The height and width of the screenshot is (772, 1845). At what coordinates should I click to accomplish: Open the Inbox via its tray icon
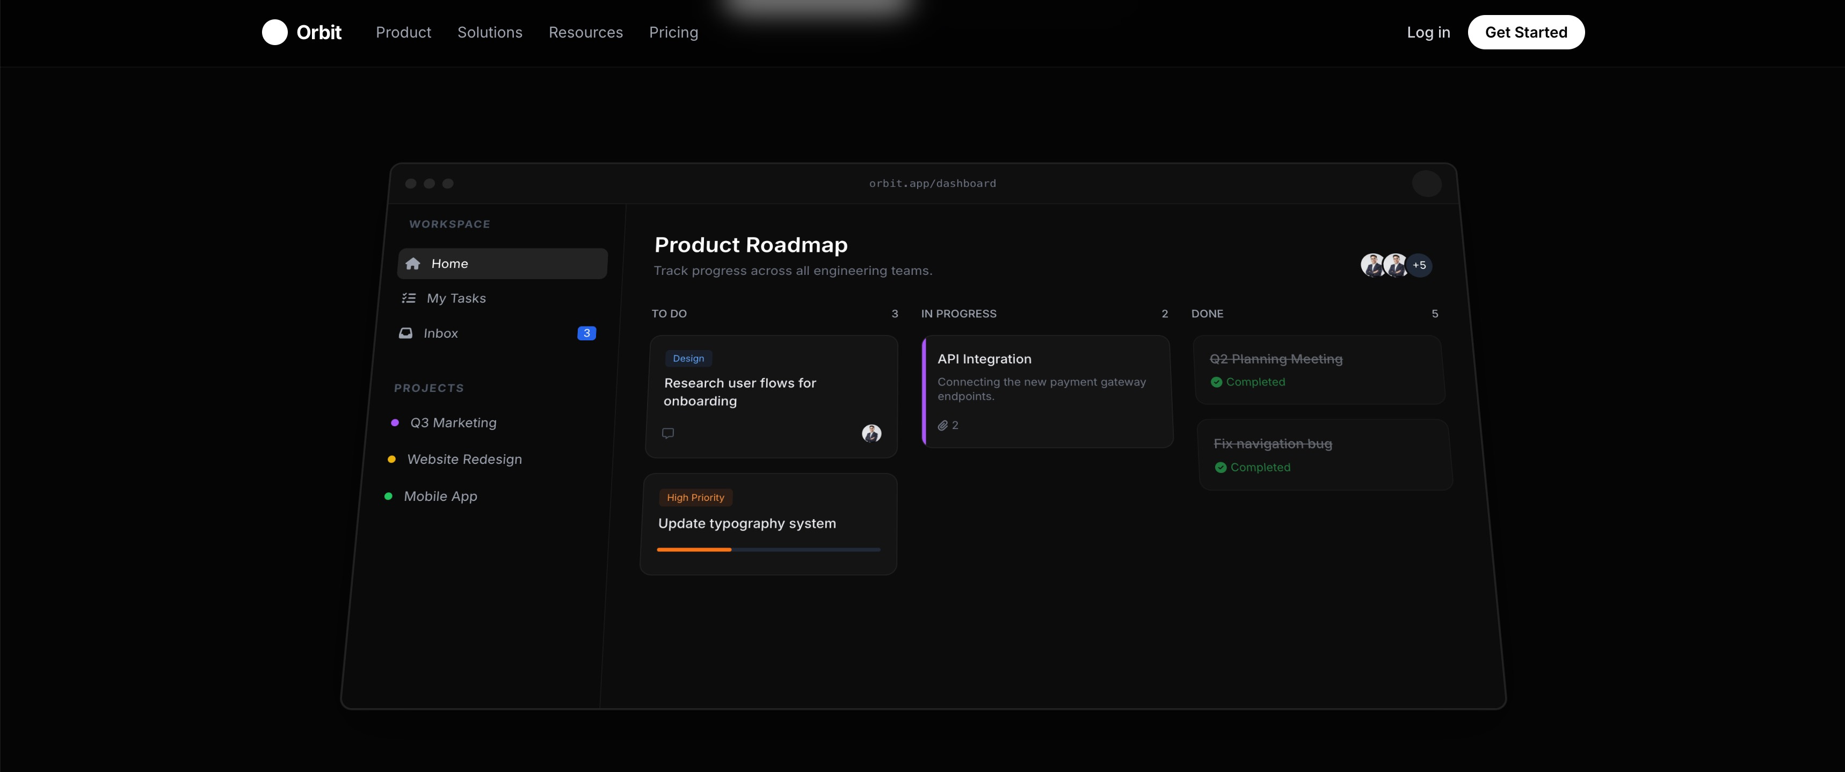click(406, 333)
